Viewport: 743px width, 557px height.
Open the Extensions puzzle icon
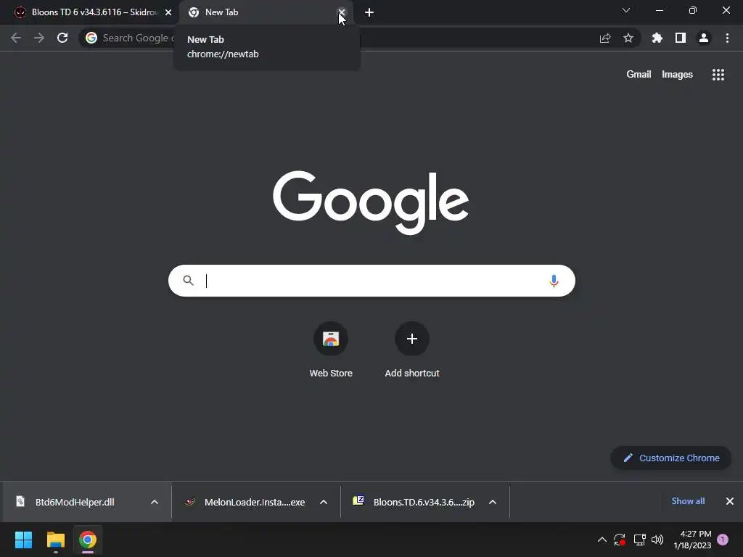point(657,38)
